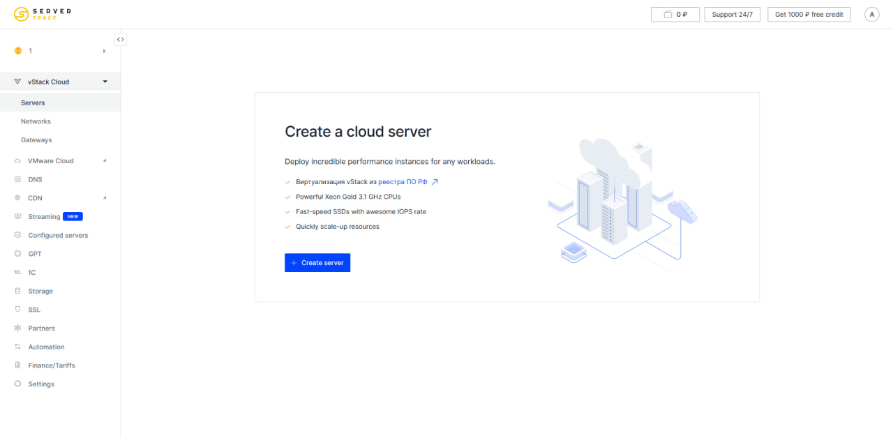Click the NEW badge next to Streaming
This screenshot has height=438, width=893.
[73, 217]
